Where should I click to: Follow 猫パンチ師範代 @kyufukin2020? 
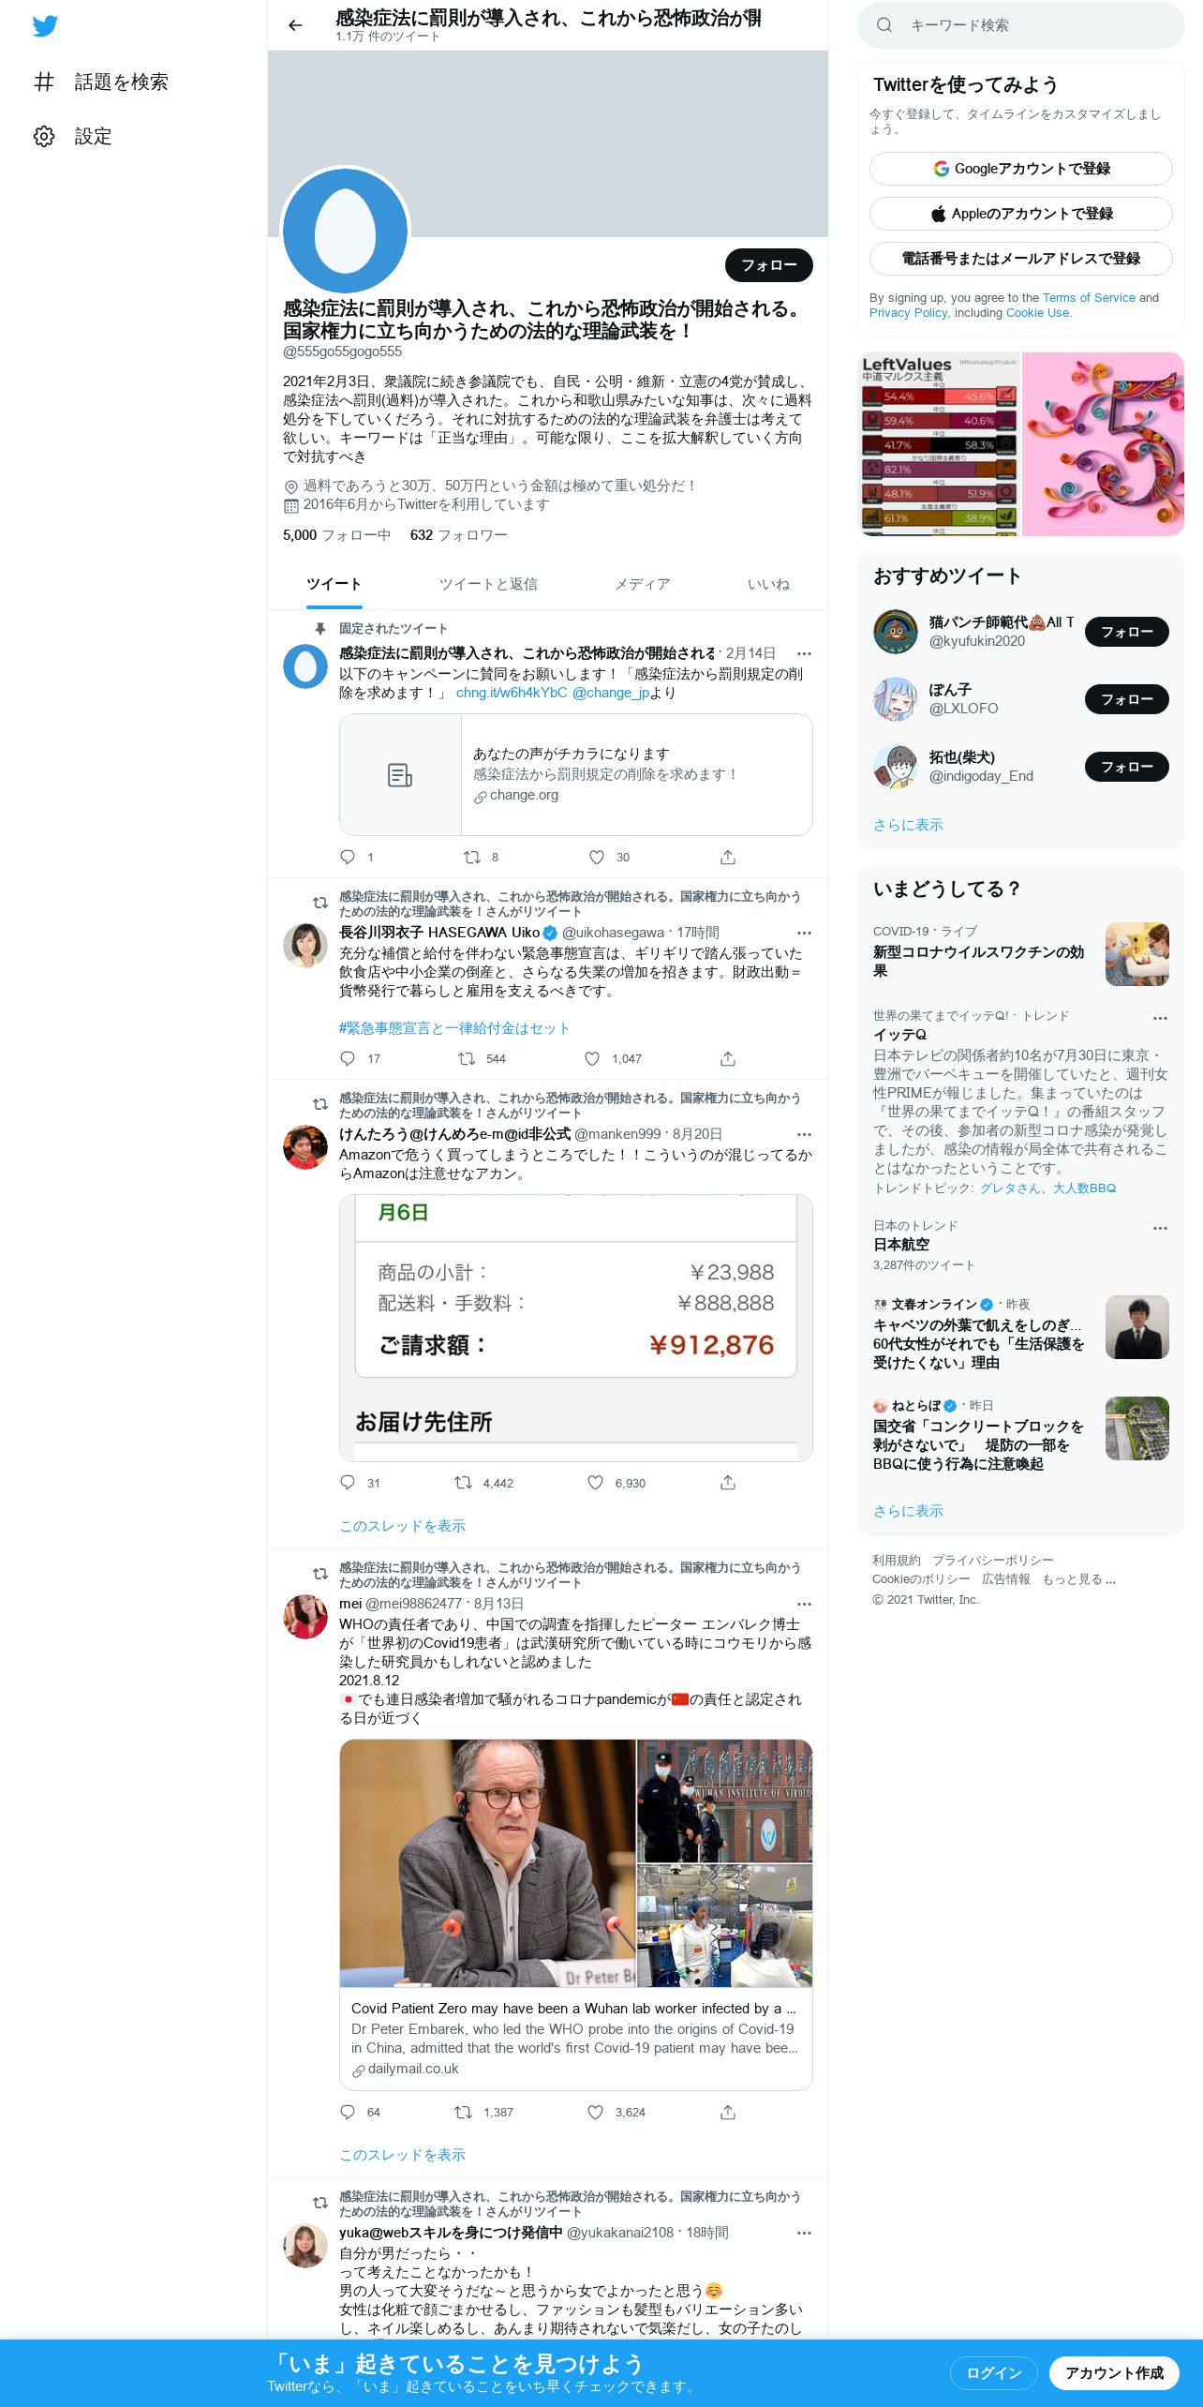1126,632
